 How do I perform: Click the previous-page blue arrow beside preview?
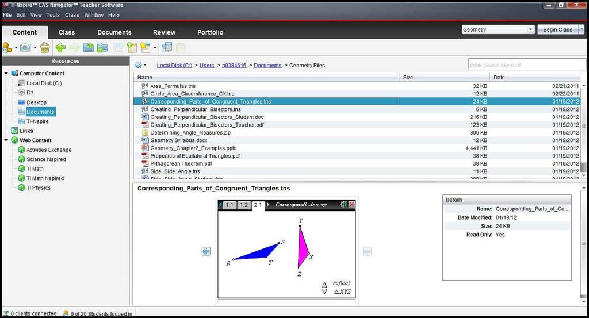pyautogui.click(x=206, y=251)
